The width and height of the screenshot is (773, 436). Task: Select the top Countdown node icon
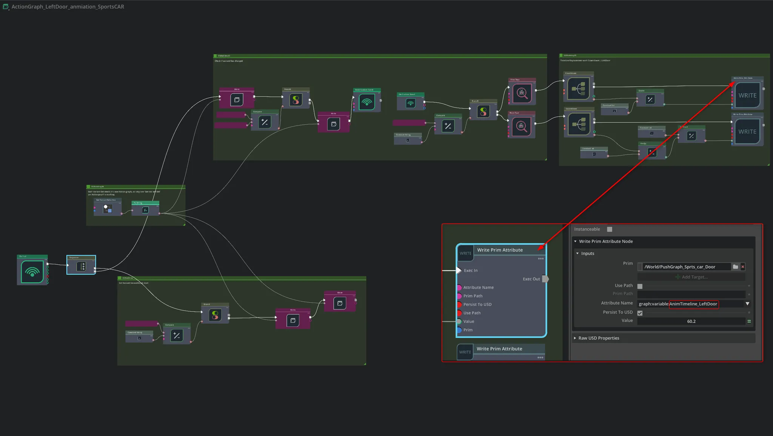[578, 89]
